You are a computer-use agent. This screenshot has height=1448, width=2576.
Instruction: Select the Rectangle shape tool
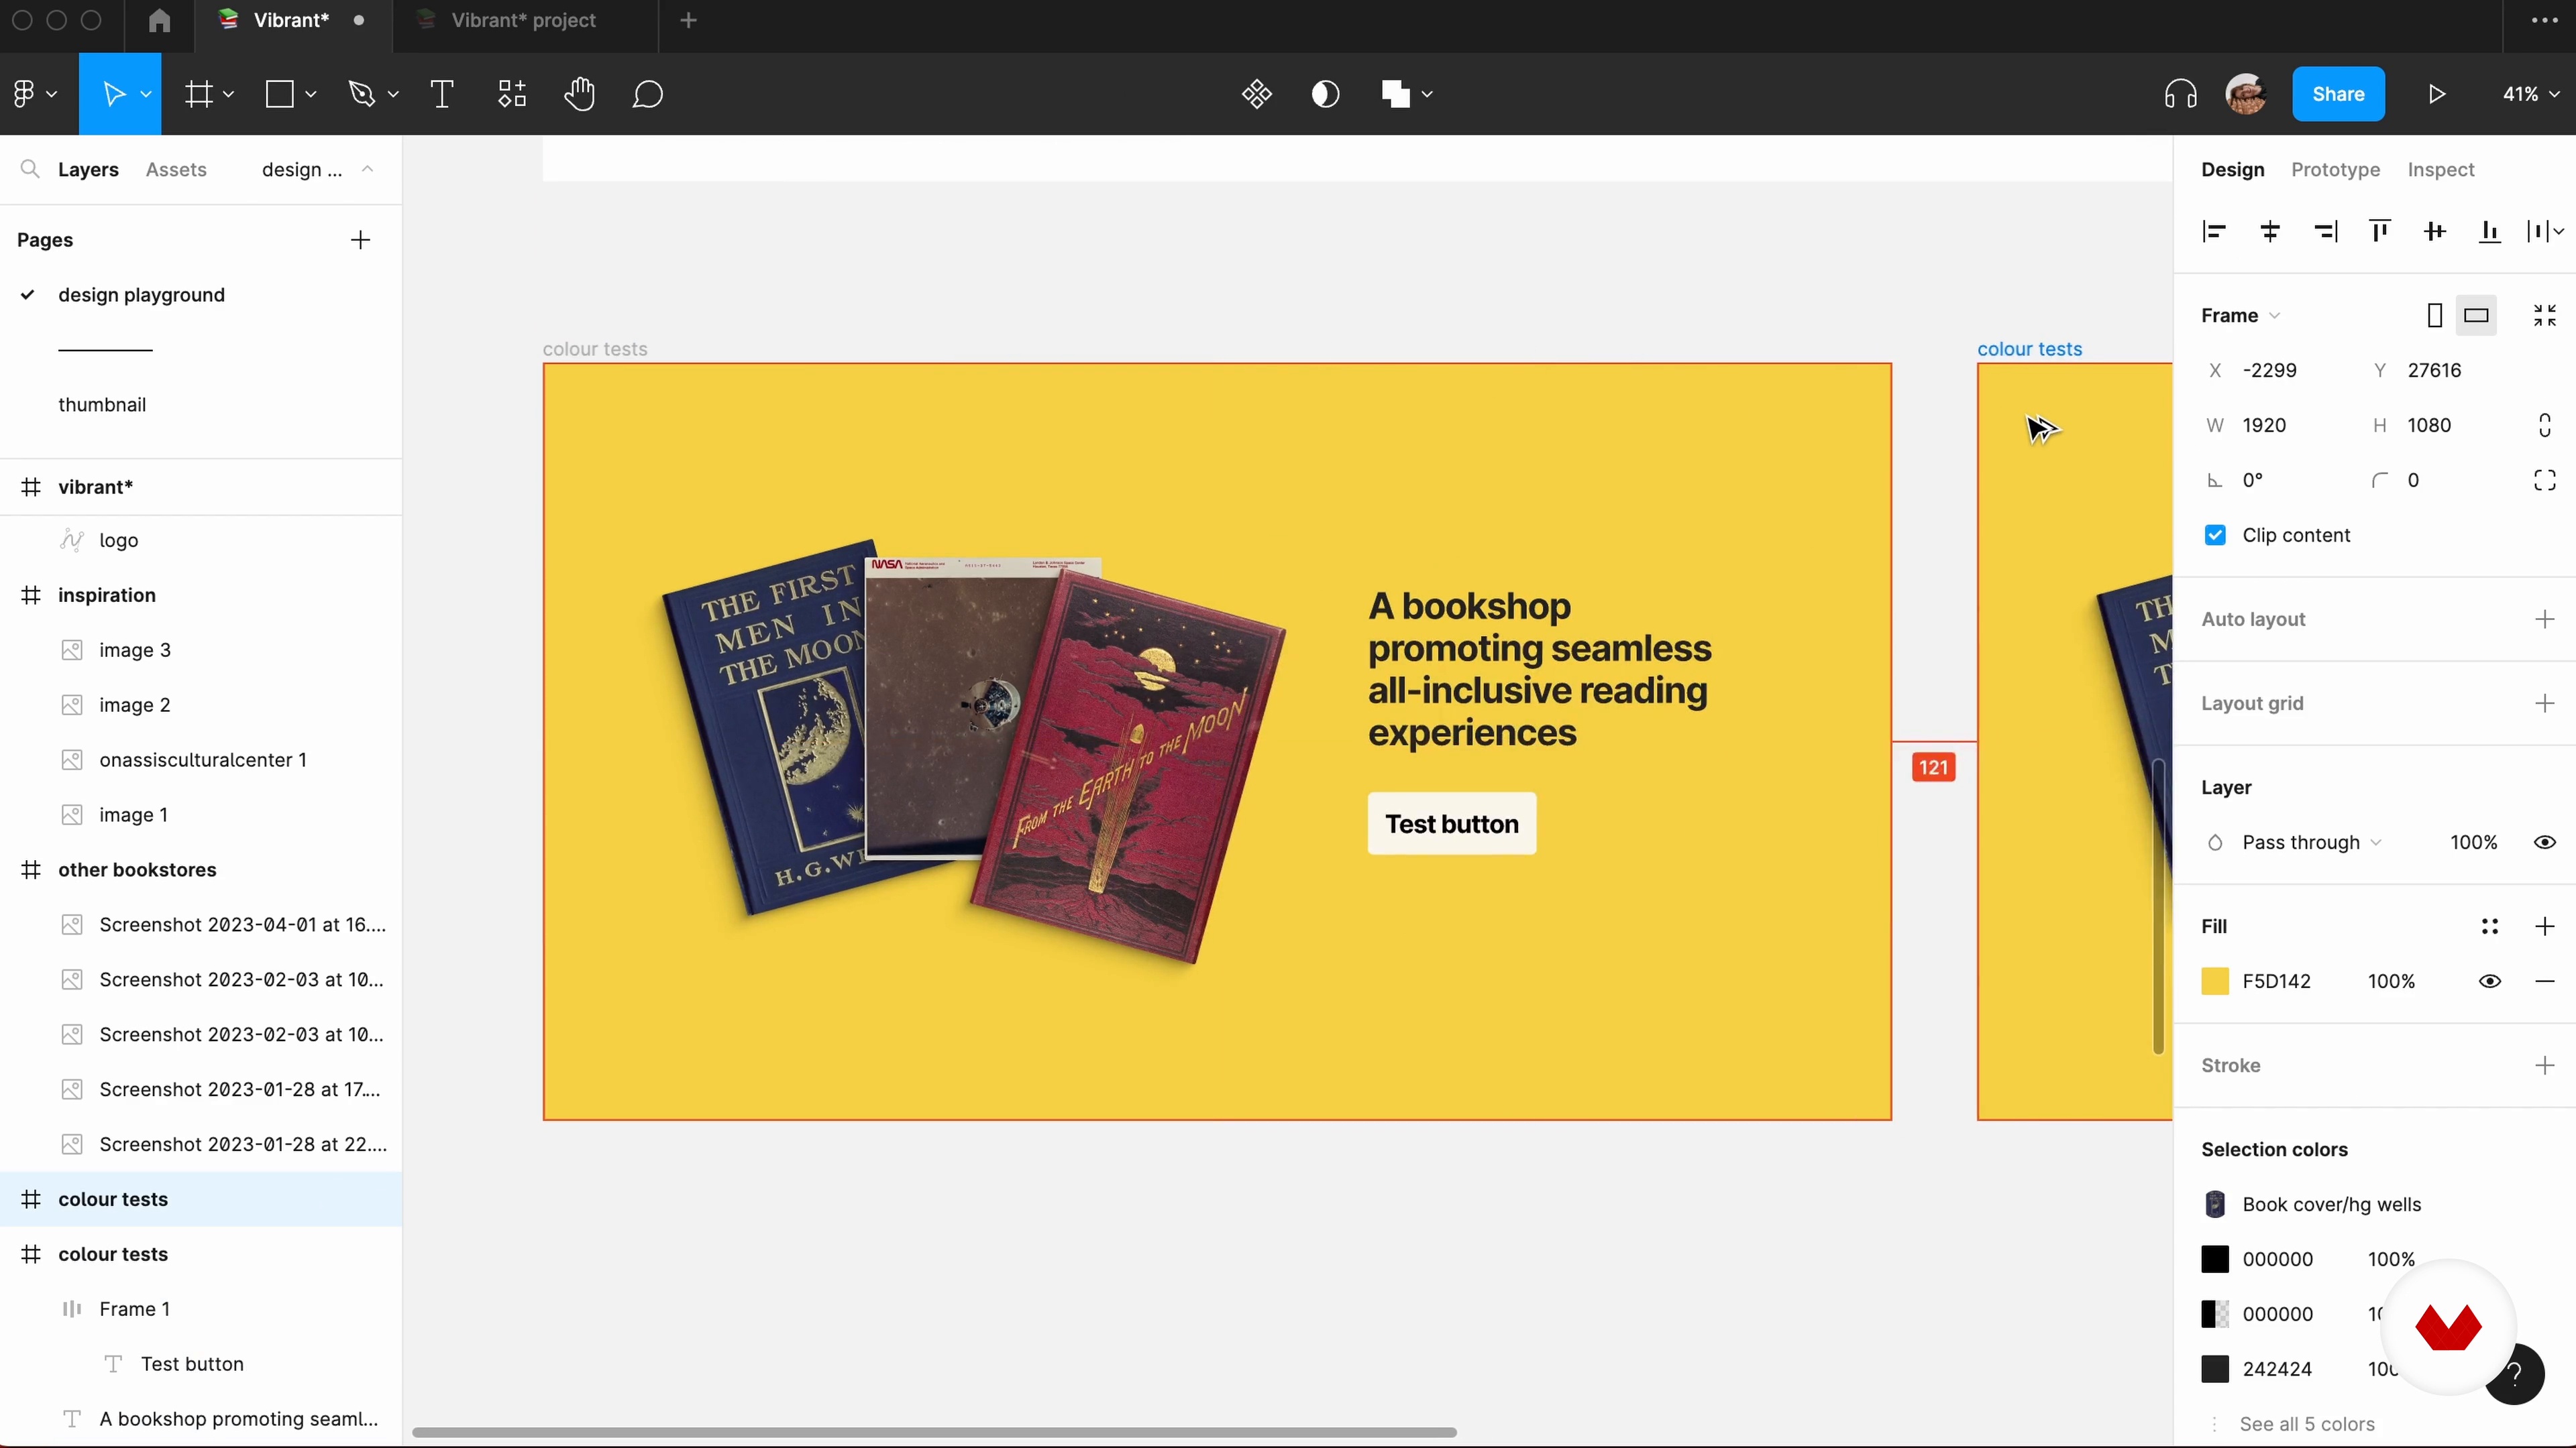[x=279, y=94]
